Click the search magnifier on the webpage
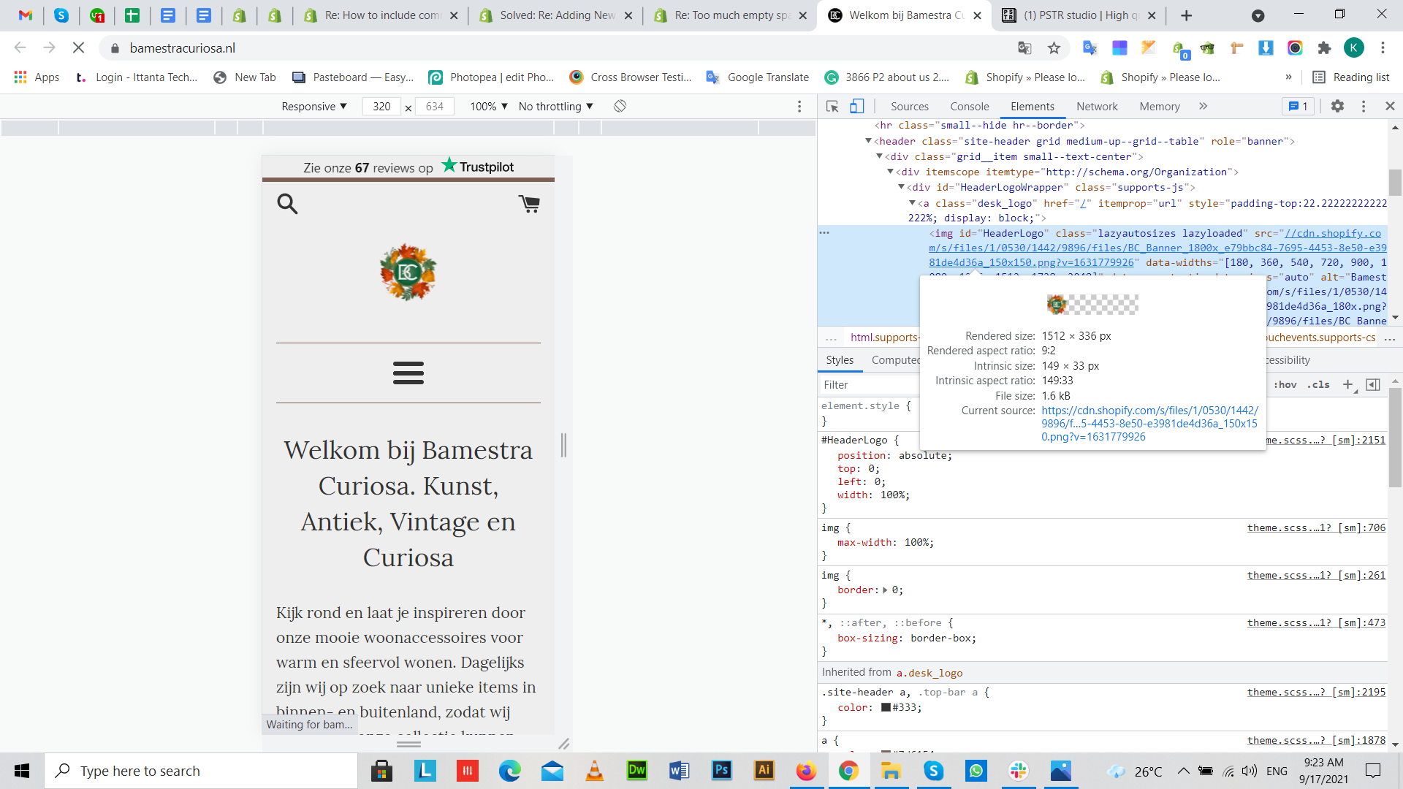 coord(287,204)
